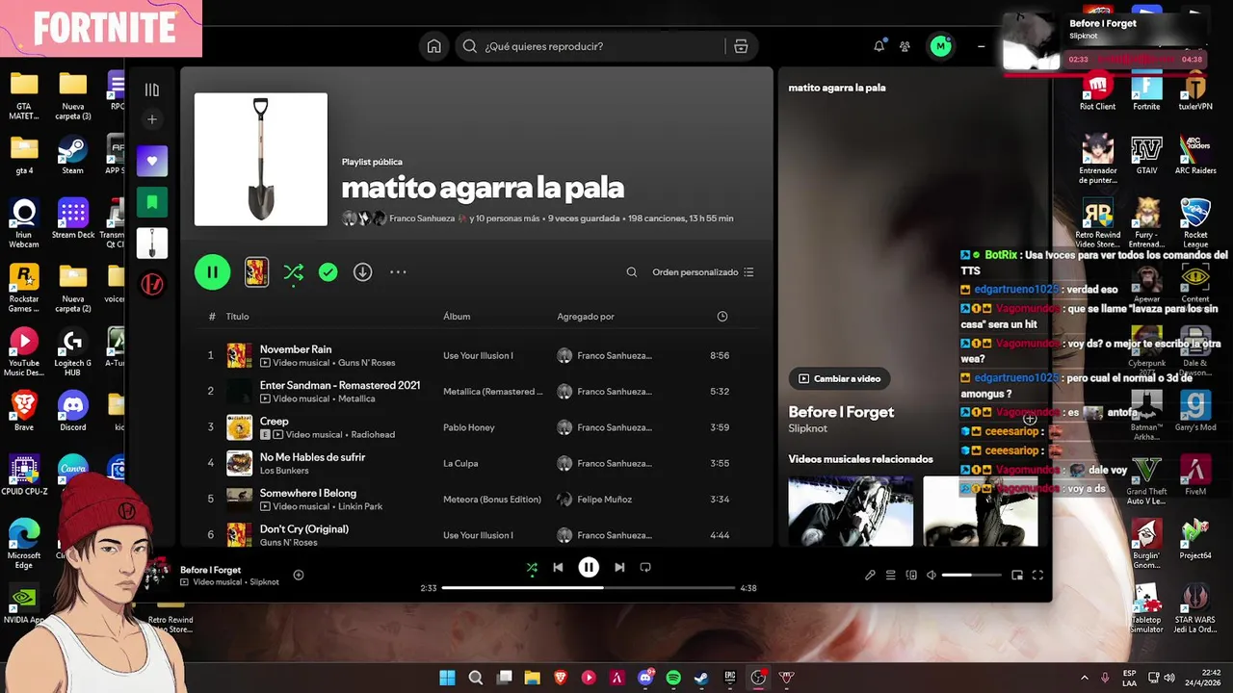Adjust Spotify volume slider

click(x=972, y=576)
